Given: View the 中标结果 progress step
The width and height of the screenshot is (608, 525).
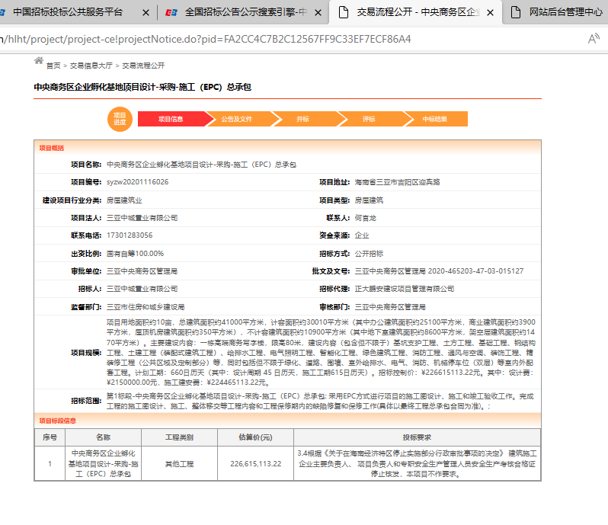Looking at the screenshot, I should [435, 119].
